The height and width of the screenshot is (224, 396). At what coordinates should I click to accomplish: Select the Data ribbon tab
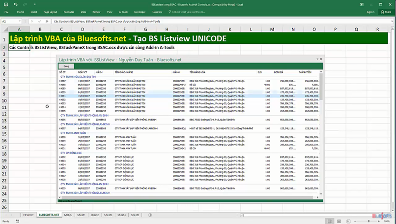83,12
